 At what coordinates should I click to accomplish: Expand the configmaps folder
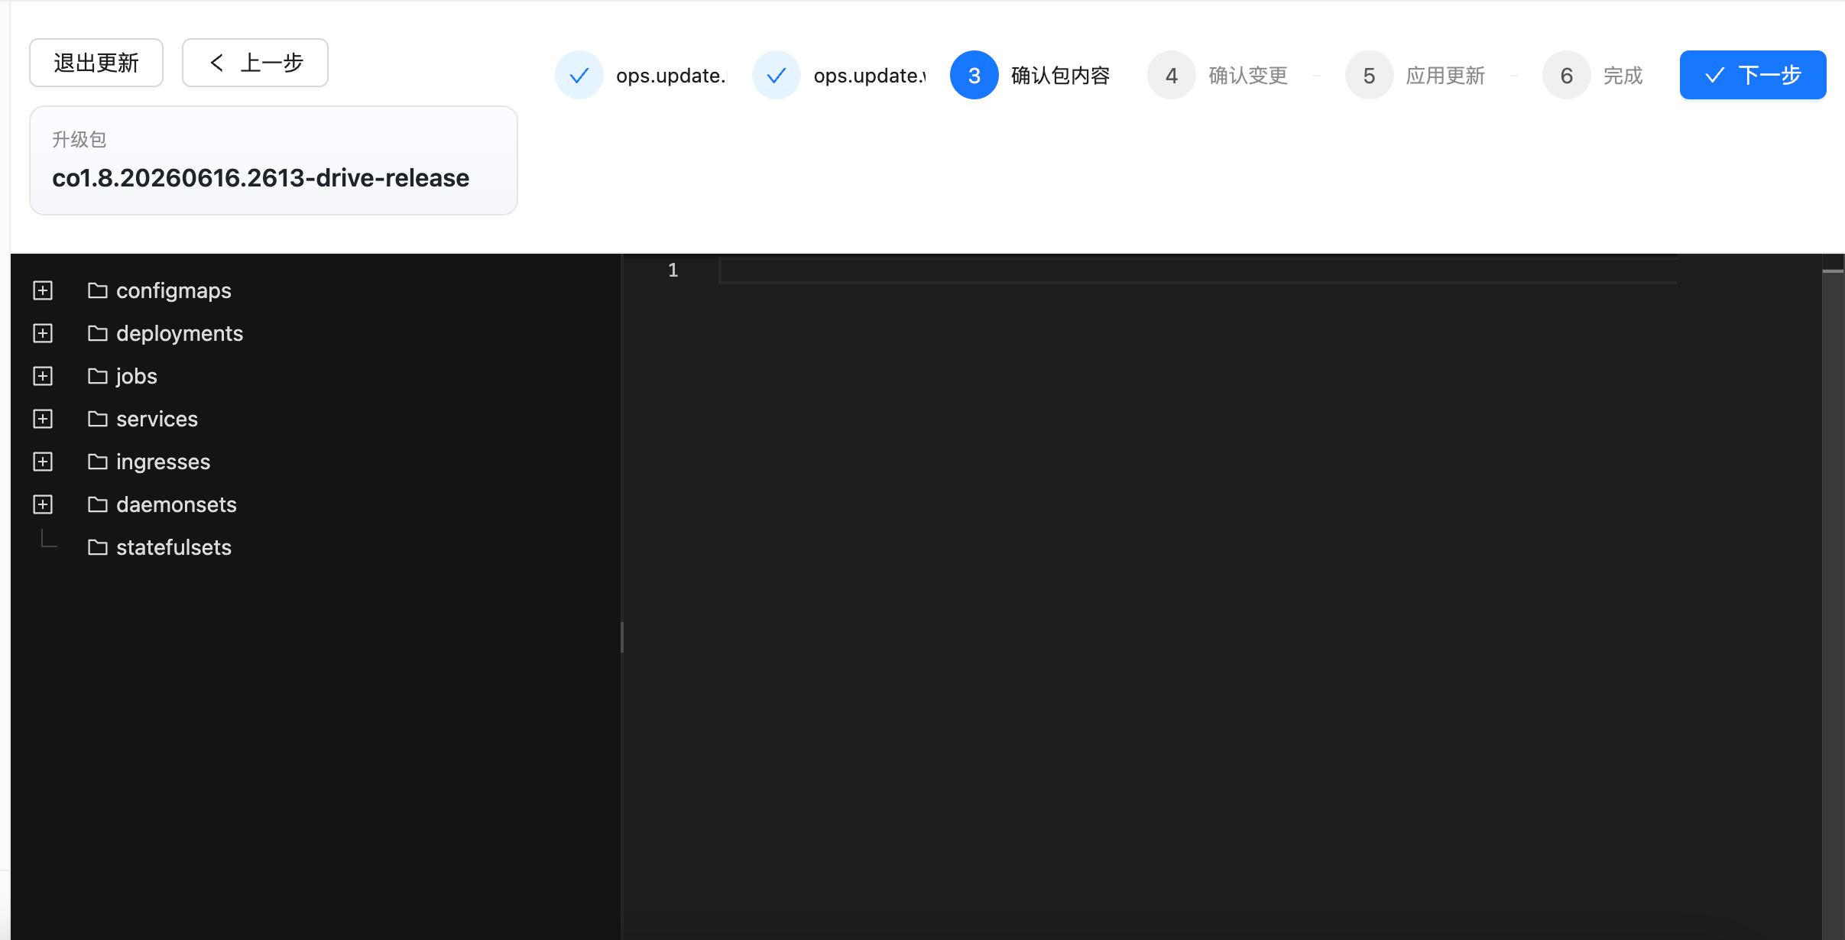coord(44,290)
